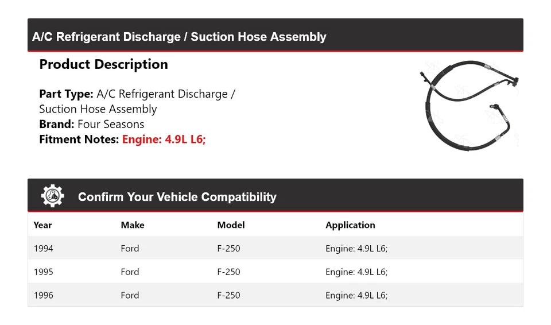Click the Model column header
Viewport: 551px width, 325px height.
[x=231, y=225]
